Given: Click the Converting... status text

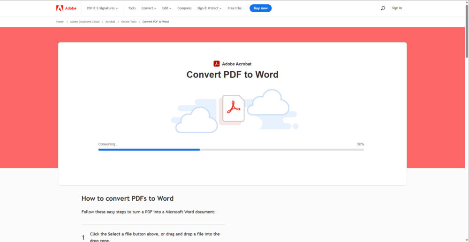Looking at the screenshot, I should [108, 144].
